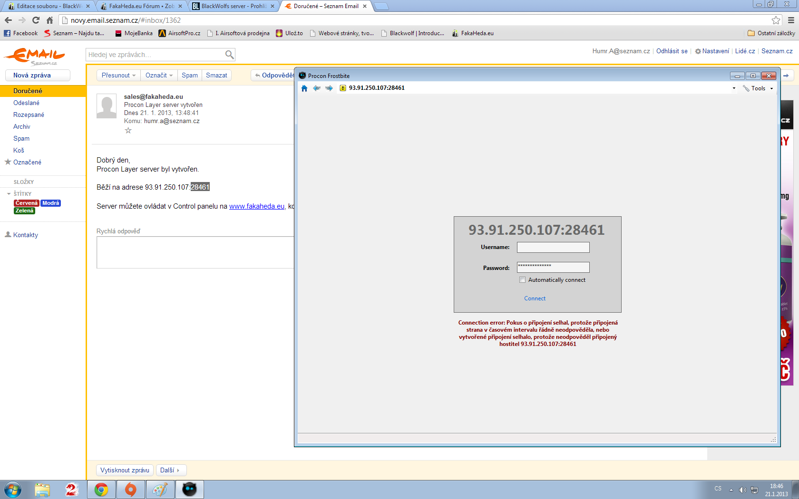This screenshot has width=799, height=499.
Task: Open the Seznam.cz link at top right
Action: point(777,51)
